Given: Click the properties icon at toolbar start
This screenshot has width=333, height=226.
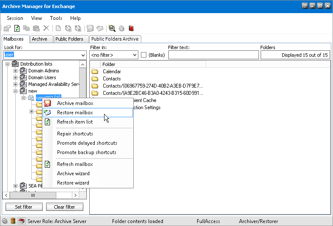Looking at the screenshot, I should [x=7, y=28].
